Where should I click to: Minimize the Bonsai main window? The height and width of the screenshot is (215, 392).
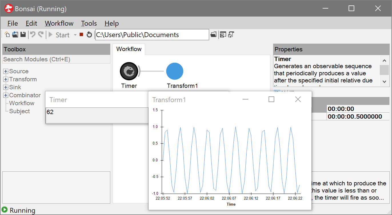point(325,9)
